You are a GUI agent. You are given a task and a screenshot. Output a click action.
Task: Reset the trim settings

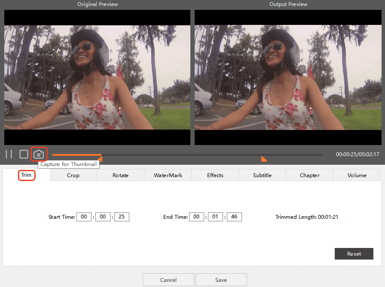click(354, 254)
